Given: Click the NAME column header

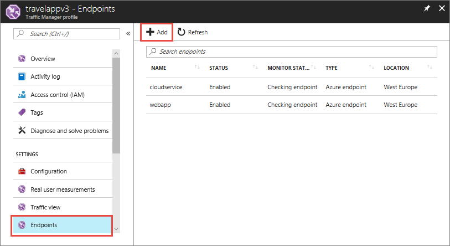Looking at the screenshot, I should 159,68.
